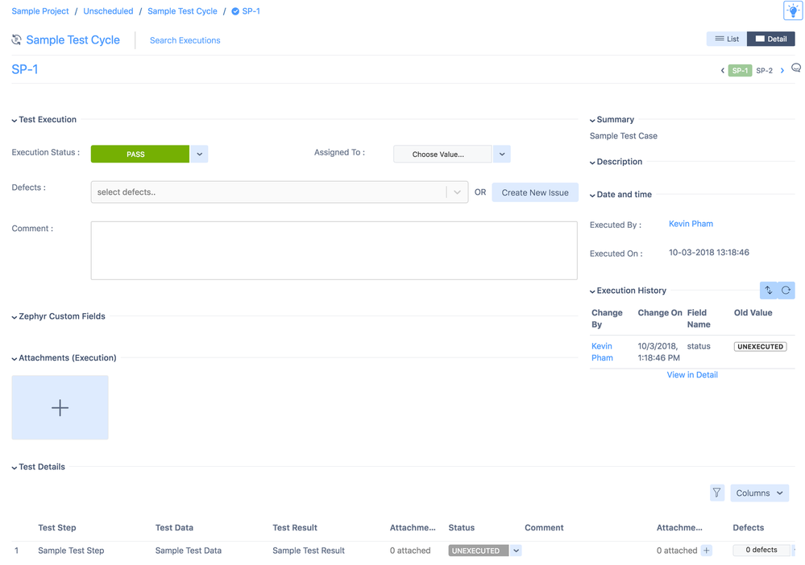The height and width of the screenshot is (565, 805).
Task: Open Sample Project breadcrumb
Action: (x=40, y=11)
